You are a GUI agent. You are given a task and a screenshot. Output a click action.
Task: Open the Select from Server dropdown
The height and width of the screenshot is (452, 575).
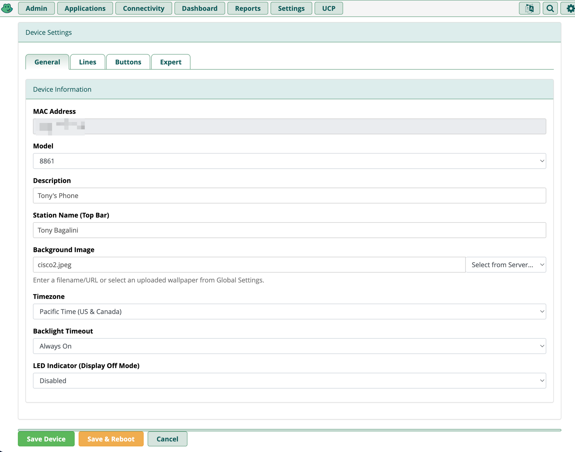[506, 265]
